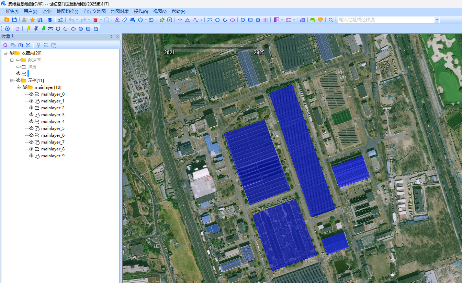Open the 自定义地图 menu
The height and width of the screenshot is (283, 462).
click(94, 12)
